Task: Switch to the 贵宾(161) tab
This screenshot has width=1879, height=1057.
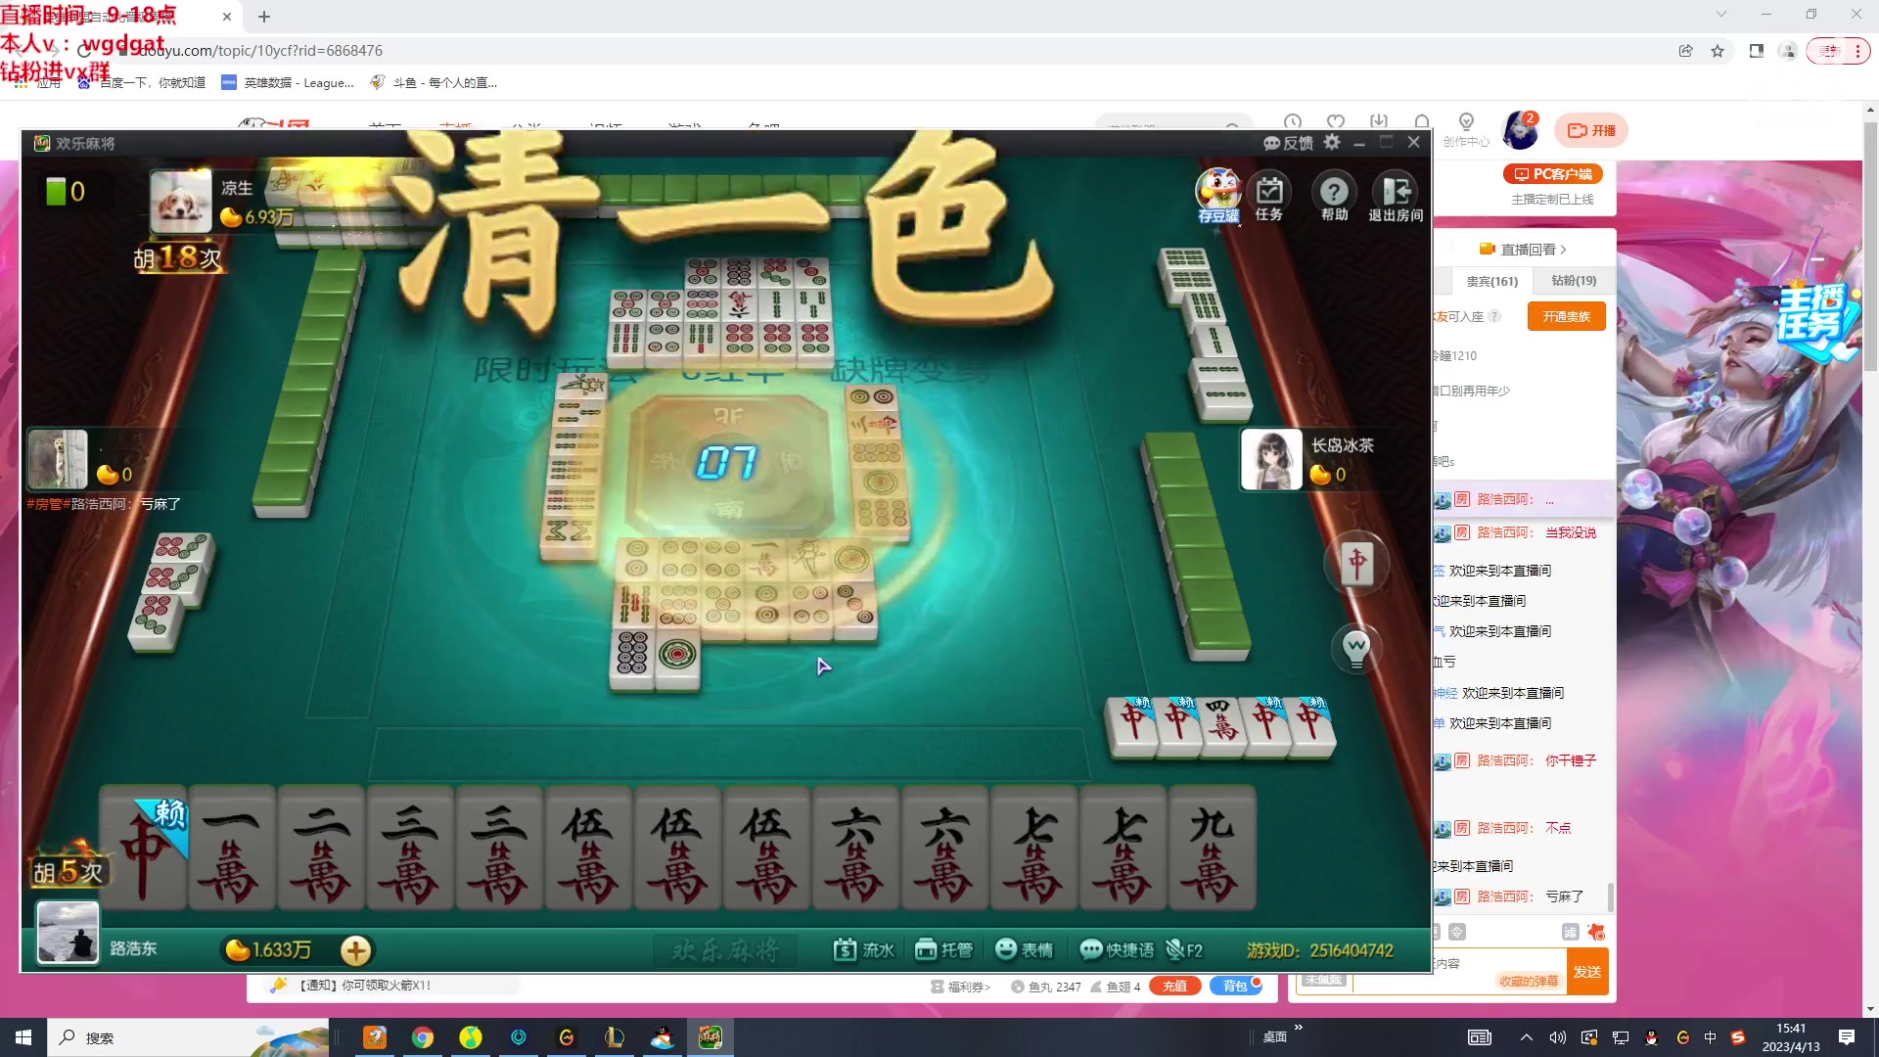Action: (x=1490, y=281)
